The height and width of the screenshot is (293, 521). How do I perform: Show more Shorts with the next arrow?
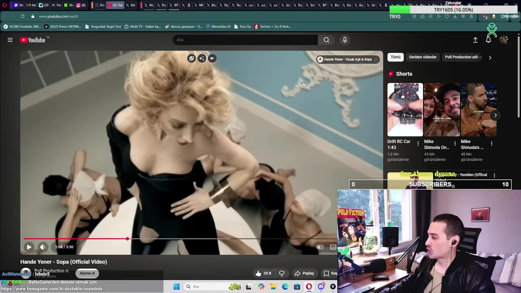point(495,115)
